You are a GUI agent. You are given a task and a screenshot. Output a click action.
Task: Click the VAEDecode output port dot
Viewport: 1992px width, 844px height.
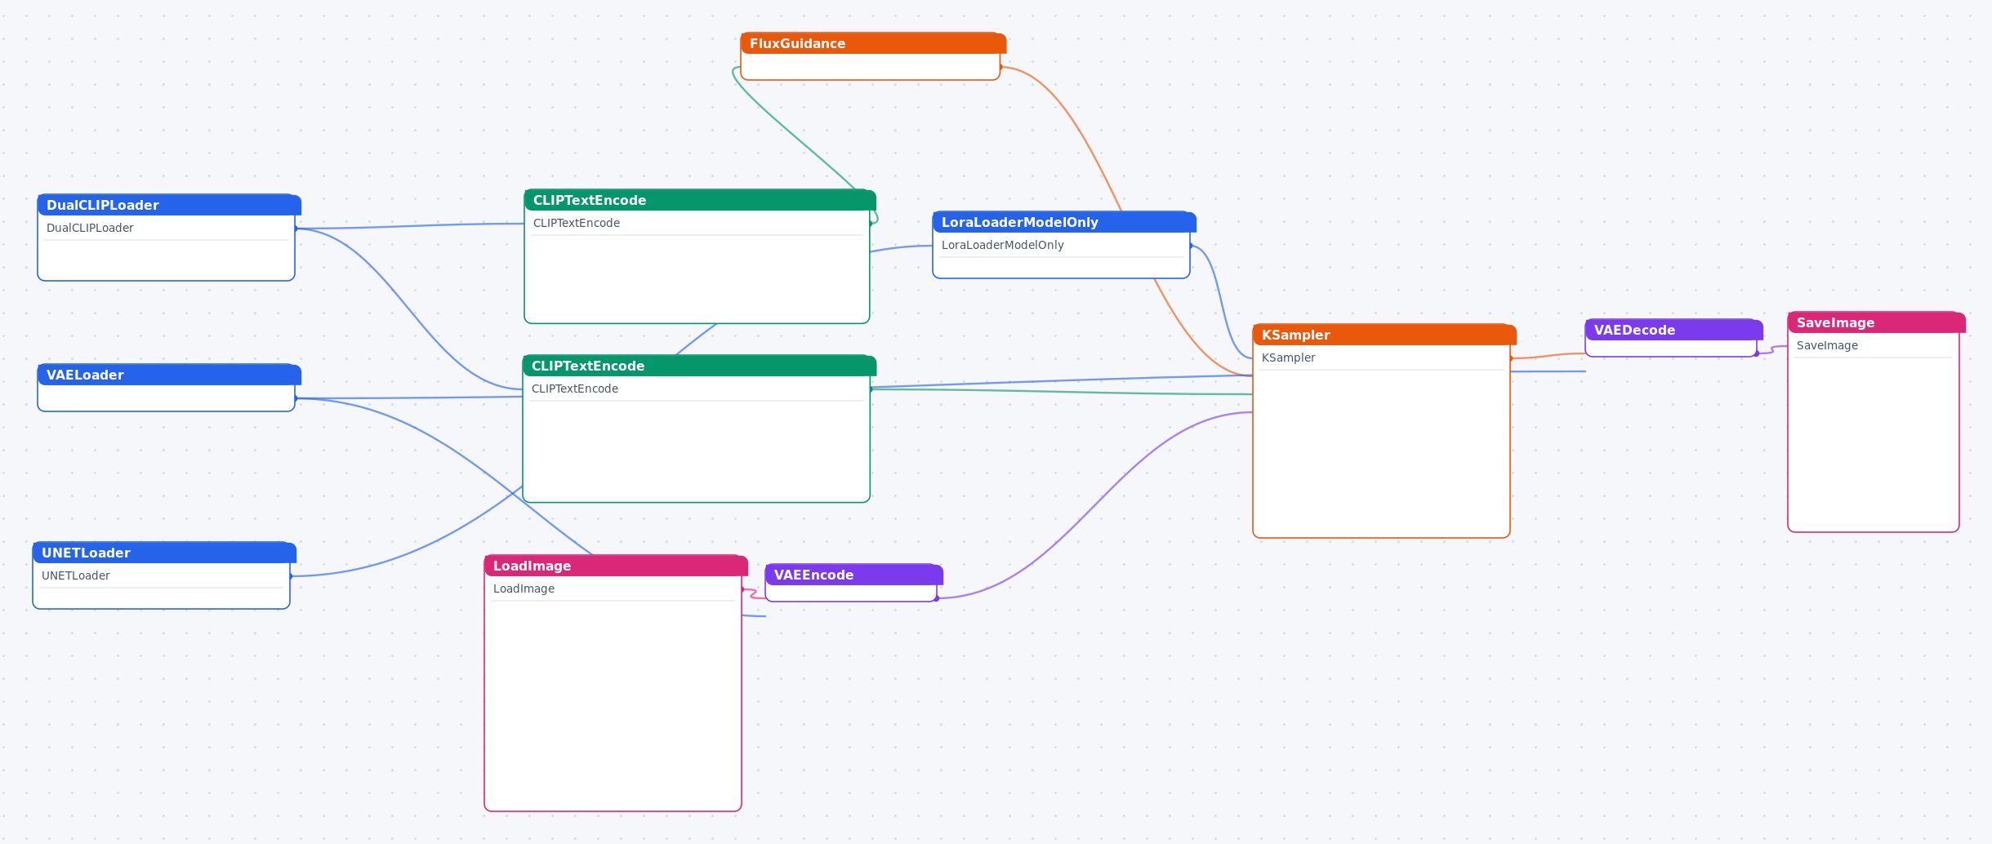click(1757, 353)
